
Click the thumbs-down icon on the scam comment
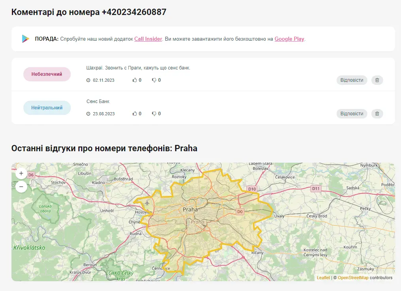pos(154,80)
